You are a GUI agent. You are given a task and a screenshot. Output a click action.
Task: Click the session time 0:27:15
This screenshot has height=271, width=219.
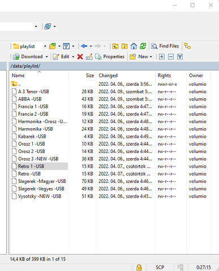coord(203,267)
